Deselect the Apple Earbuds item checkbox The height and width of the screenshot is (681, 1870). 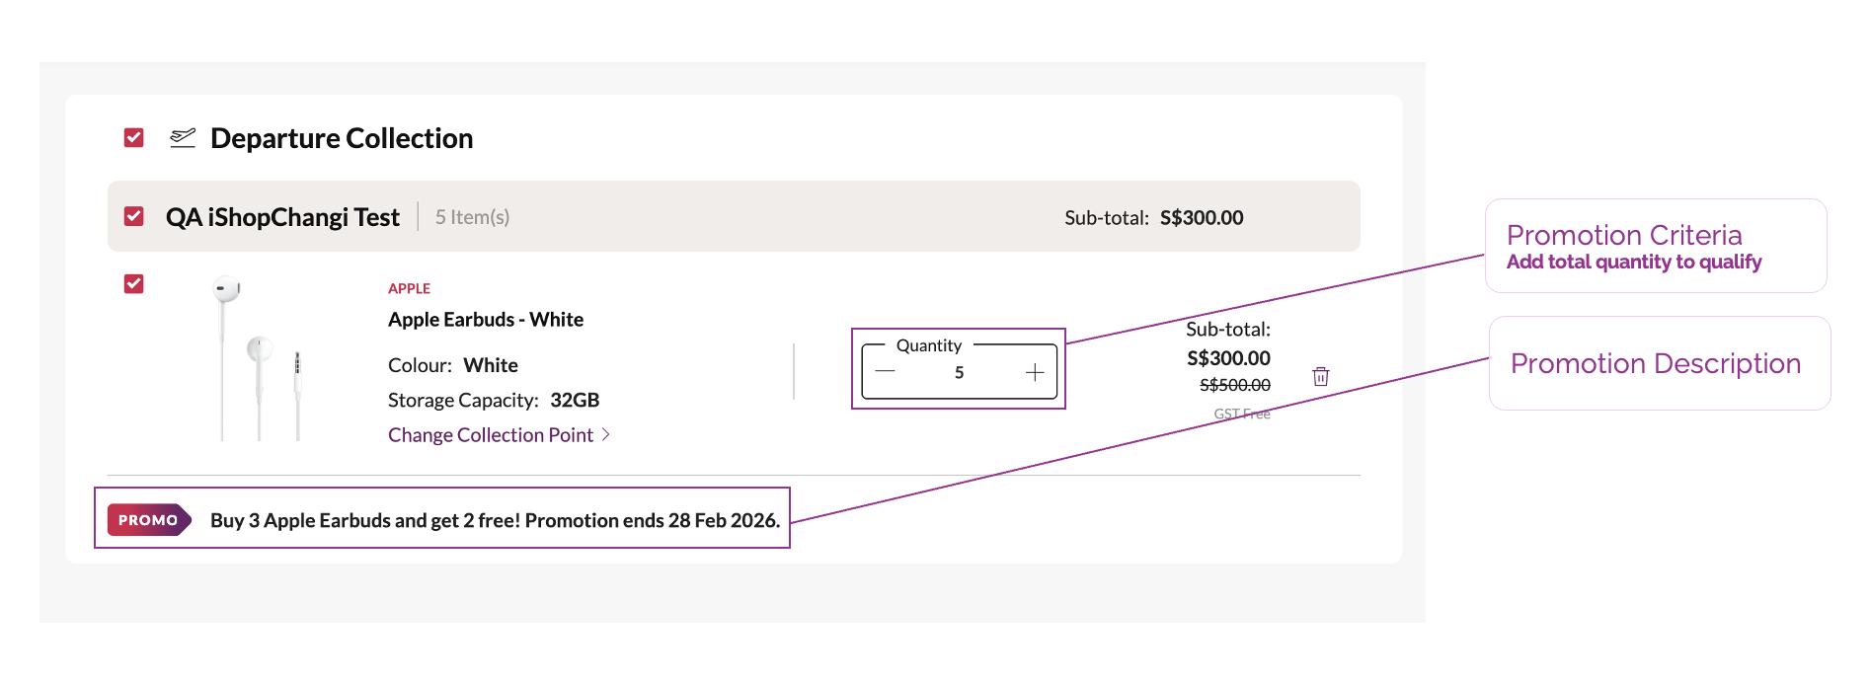pos(134,284)
